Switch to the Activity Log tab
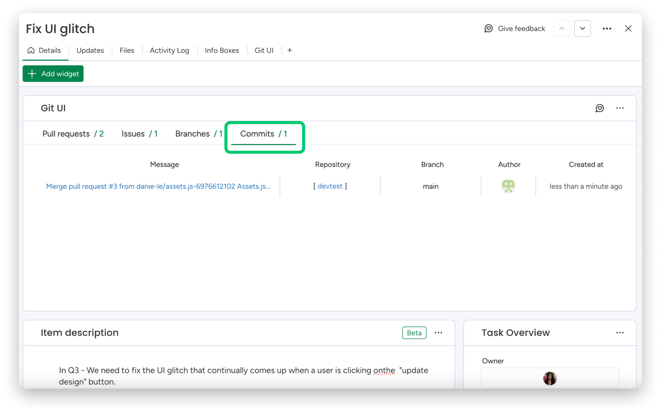The height and width of the screenshot is (408, 661). click(x=169, y=50)
